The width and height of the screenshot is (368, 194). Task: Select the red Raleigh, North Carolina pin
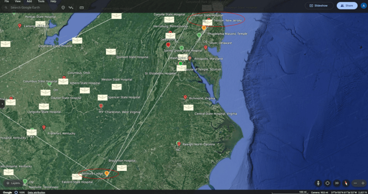[x=179, y=144]
